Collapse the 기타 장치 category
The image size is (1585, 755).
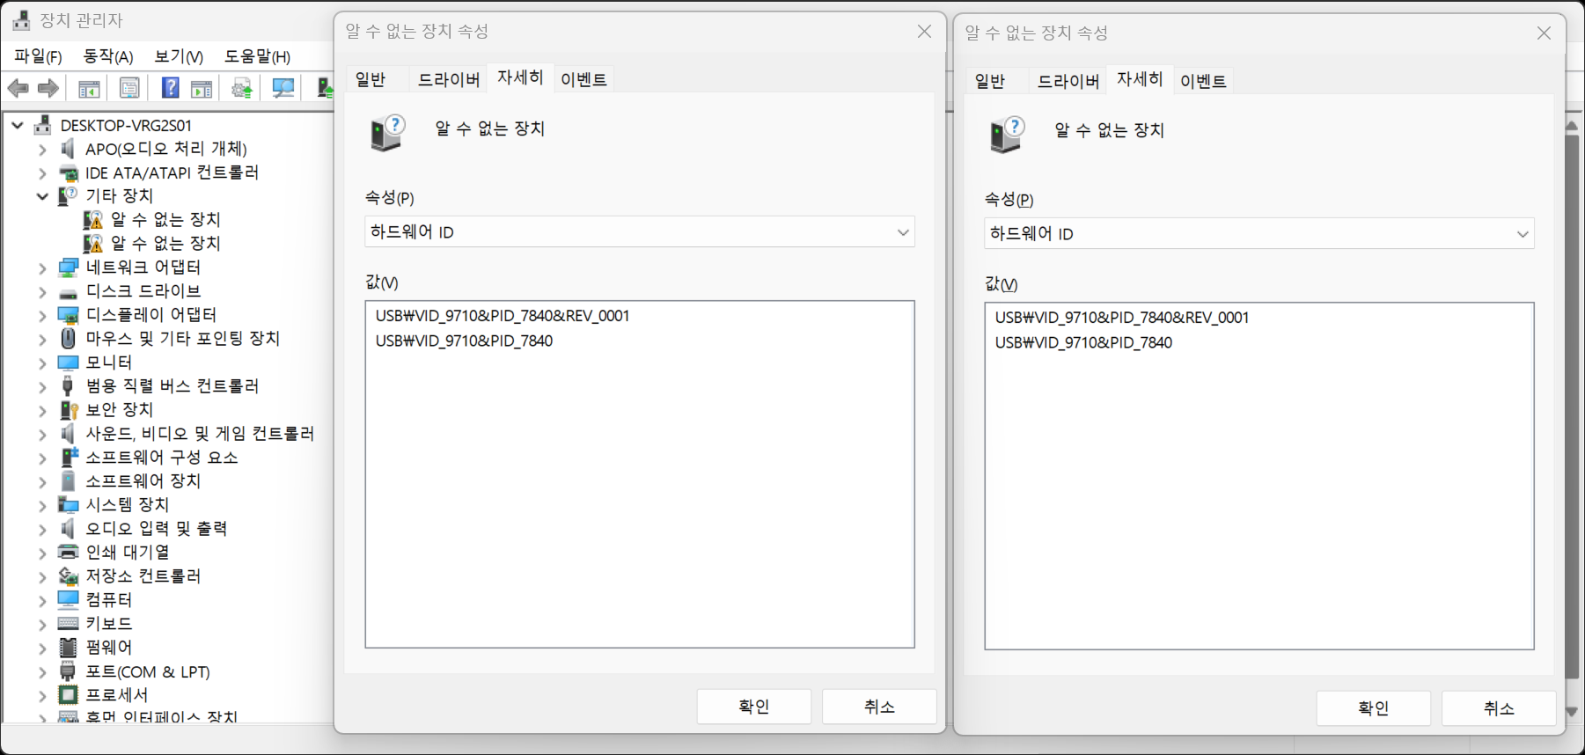(42, 196)
